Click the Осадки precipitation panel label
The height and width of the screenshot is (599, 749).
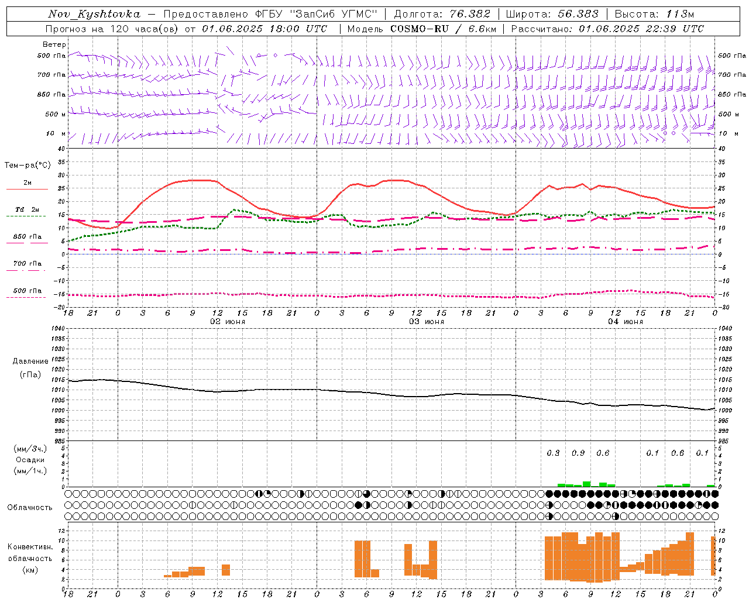coord(30,460)
